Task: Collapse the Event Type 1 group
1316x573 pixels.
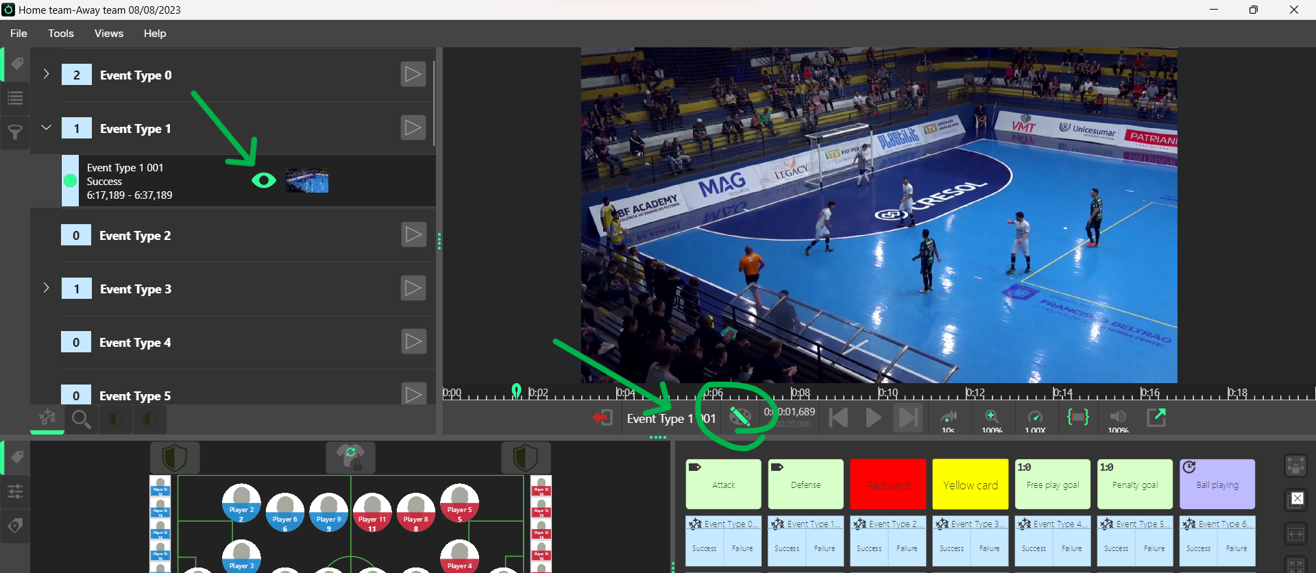Action: click(46, 127)
